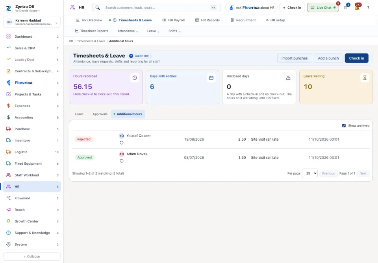The image size is (378, 263).
Task: Click the Add a punch button
Action: tap(328, 58)
